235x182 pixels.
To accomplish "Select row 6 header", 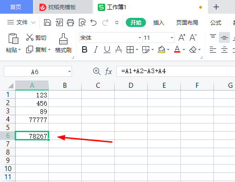I will click(x=8, y=136).
